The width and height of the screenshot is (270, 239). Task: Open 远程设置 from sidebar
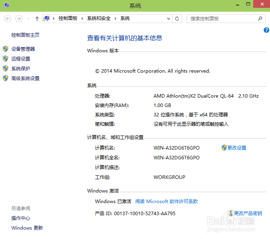pyautogui.click(x=21, y=59)
